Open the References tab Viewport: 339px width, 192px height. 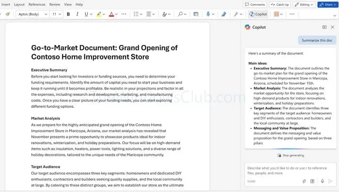tap(37, 4)
